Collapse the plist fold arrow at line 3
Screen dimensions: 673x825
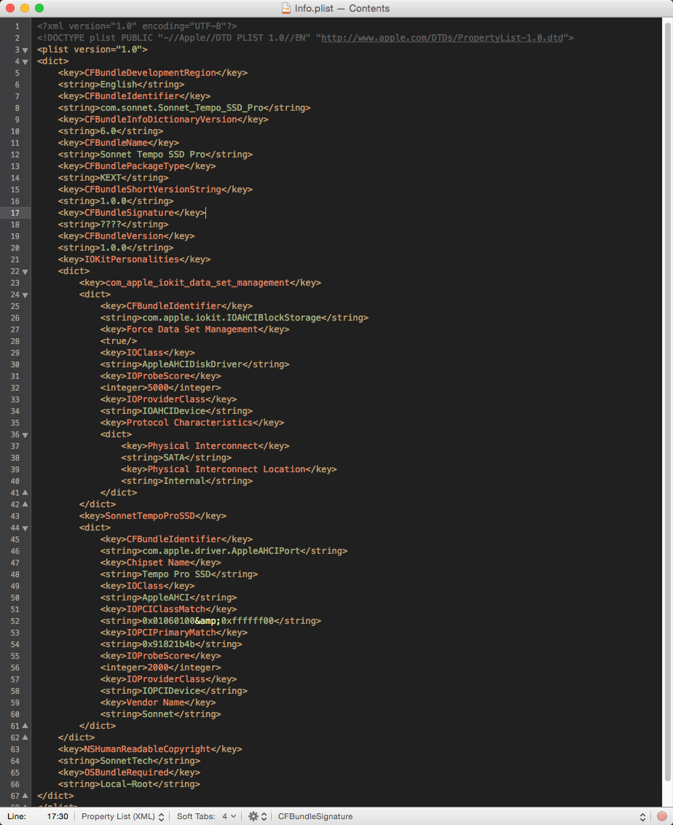25,50
